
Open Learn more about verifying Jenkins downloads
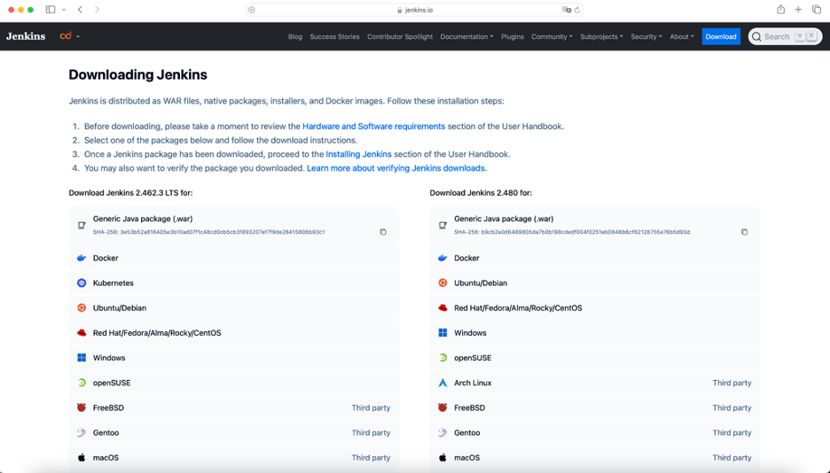(396, 168)
